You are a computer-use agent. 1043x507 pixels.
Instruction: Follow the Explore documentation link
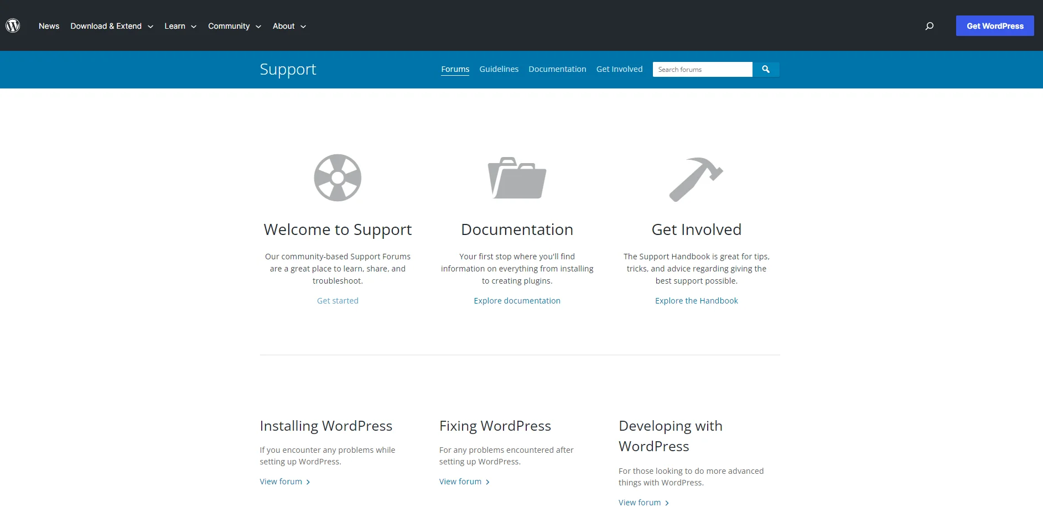pyautogui.click(x=517, y=301)
